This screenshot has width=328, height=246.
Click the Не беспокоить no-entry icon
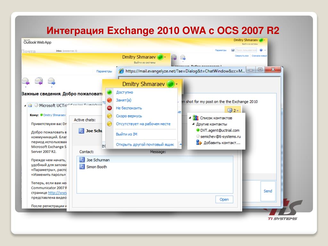[110, 108]
